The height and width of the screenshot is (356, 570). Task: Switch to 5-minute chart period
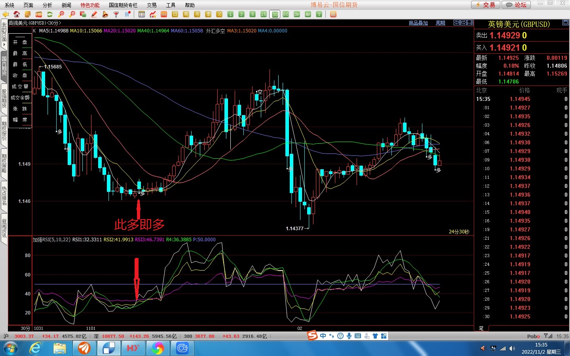coord(253,14)
